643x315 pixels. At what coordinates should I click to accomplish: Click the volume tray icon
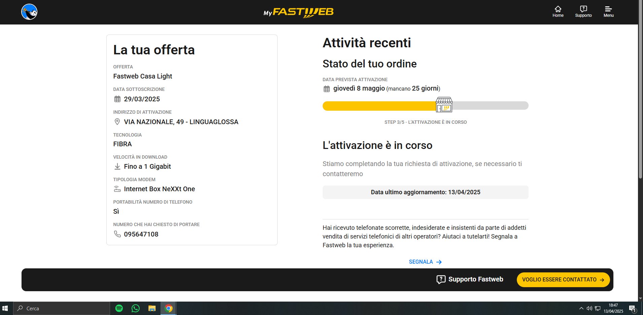[589, 308]
